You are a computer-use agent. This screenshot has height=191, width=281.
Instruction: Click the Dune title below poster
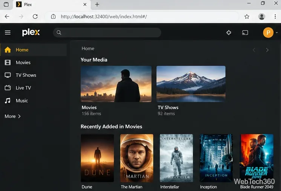87,187
